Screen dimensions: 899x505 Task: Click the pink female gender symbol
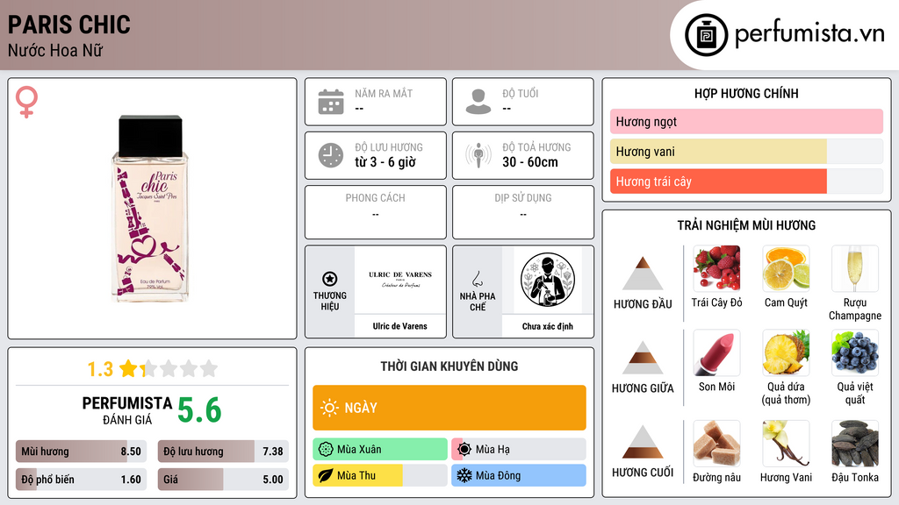tap(26, 102)
